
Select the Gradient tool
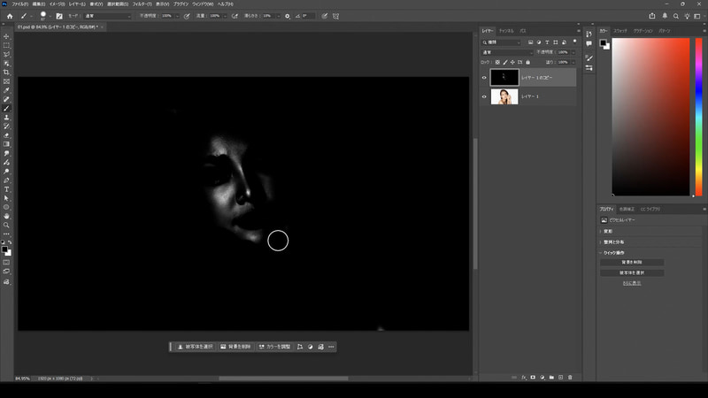coord(6,144)
